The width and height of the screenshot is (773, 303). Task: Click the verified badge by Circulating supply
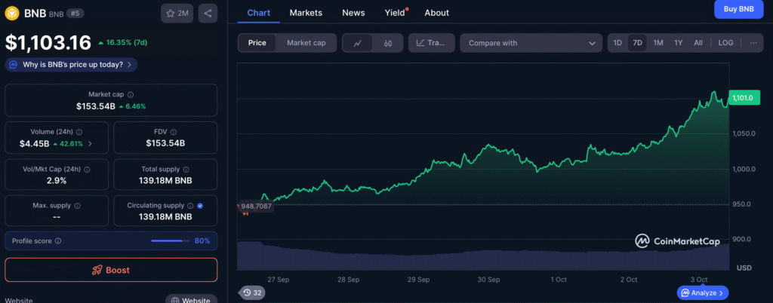pyautogui.click(x=199, y=206)
